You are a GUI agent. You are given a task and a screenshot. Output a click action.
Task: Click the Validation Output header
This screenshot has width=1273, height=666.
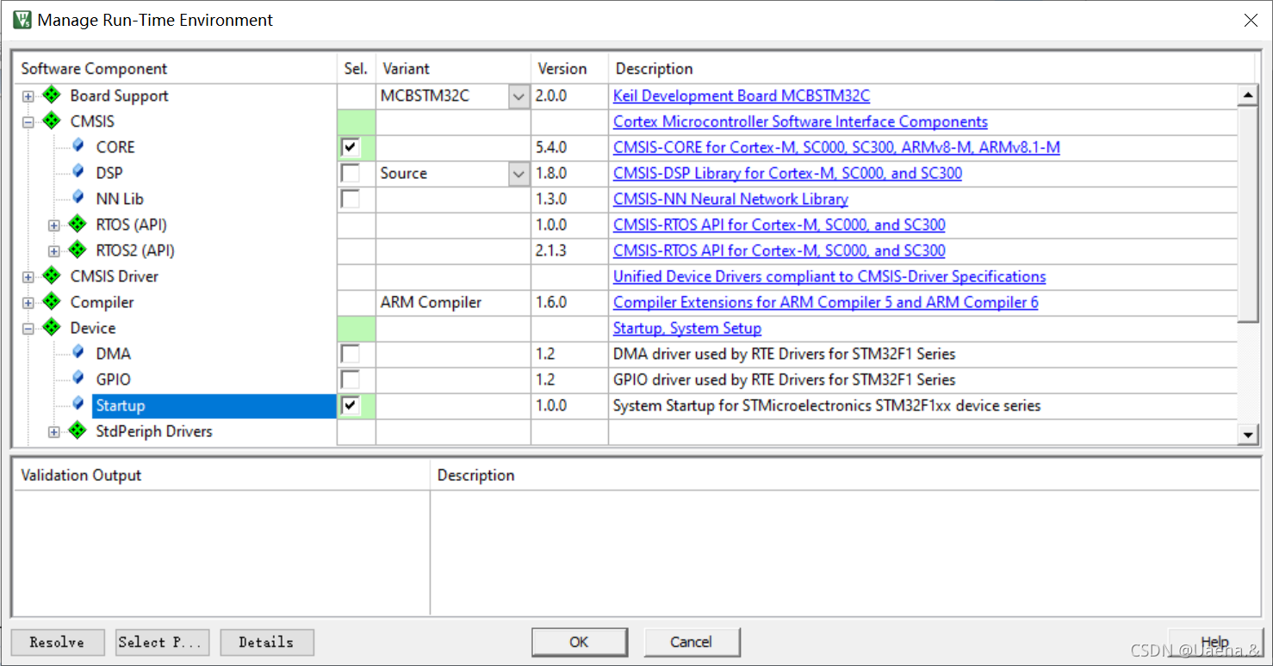tap(221, 475)
